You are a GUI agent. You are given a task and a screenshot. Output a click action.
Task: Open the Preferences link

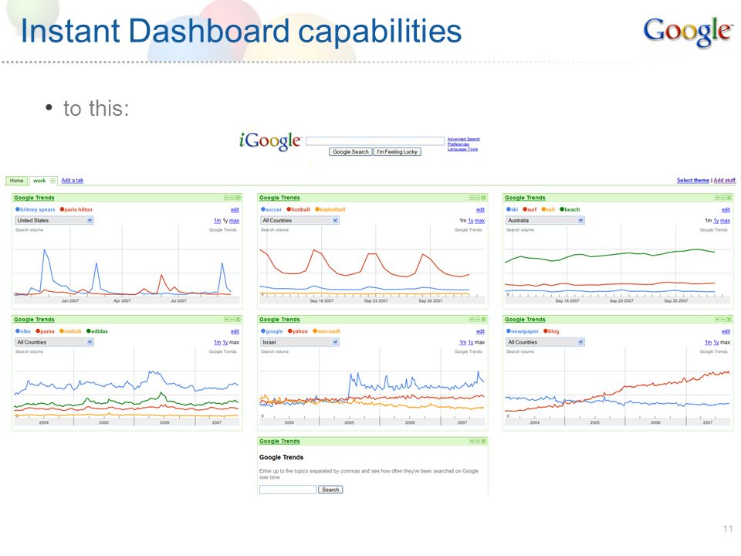tap(458, 144)
